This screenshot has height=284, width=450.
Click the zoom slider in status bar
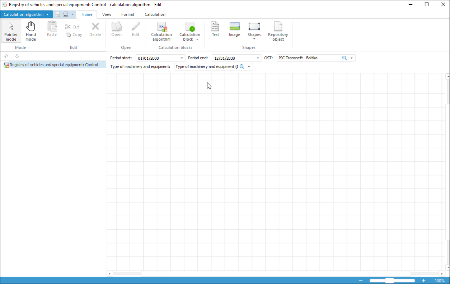(x=390, y=280)
